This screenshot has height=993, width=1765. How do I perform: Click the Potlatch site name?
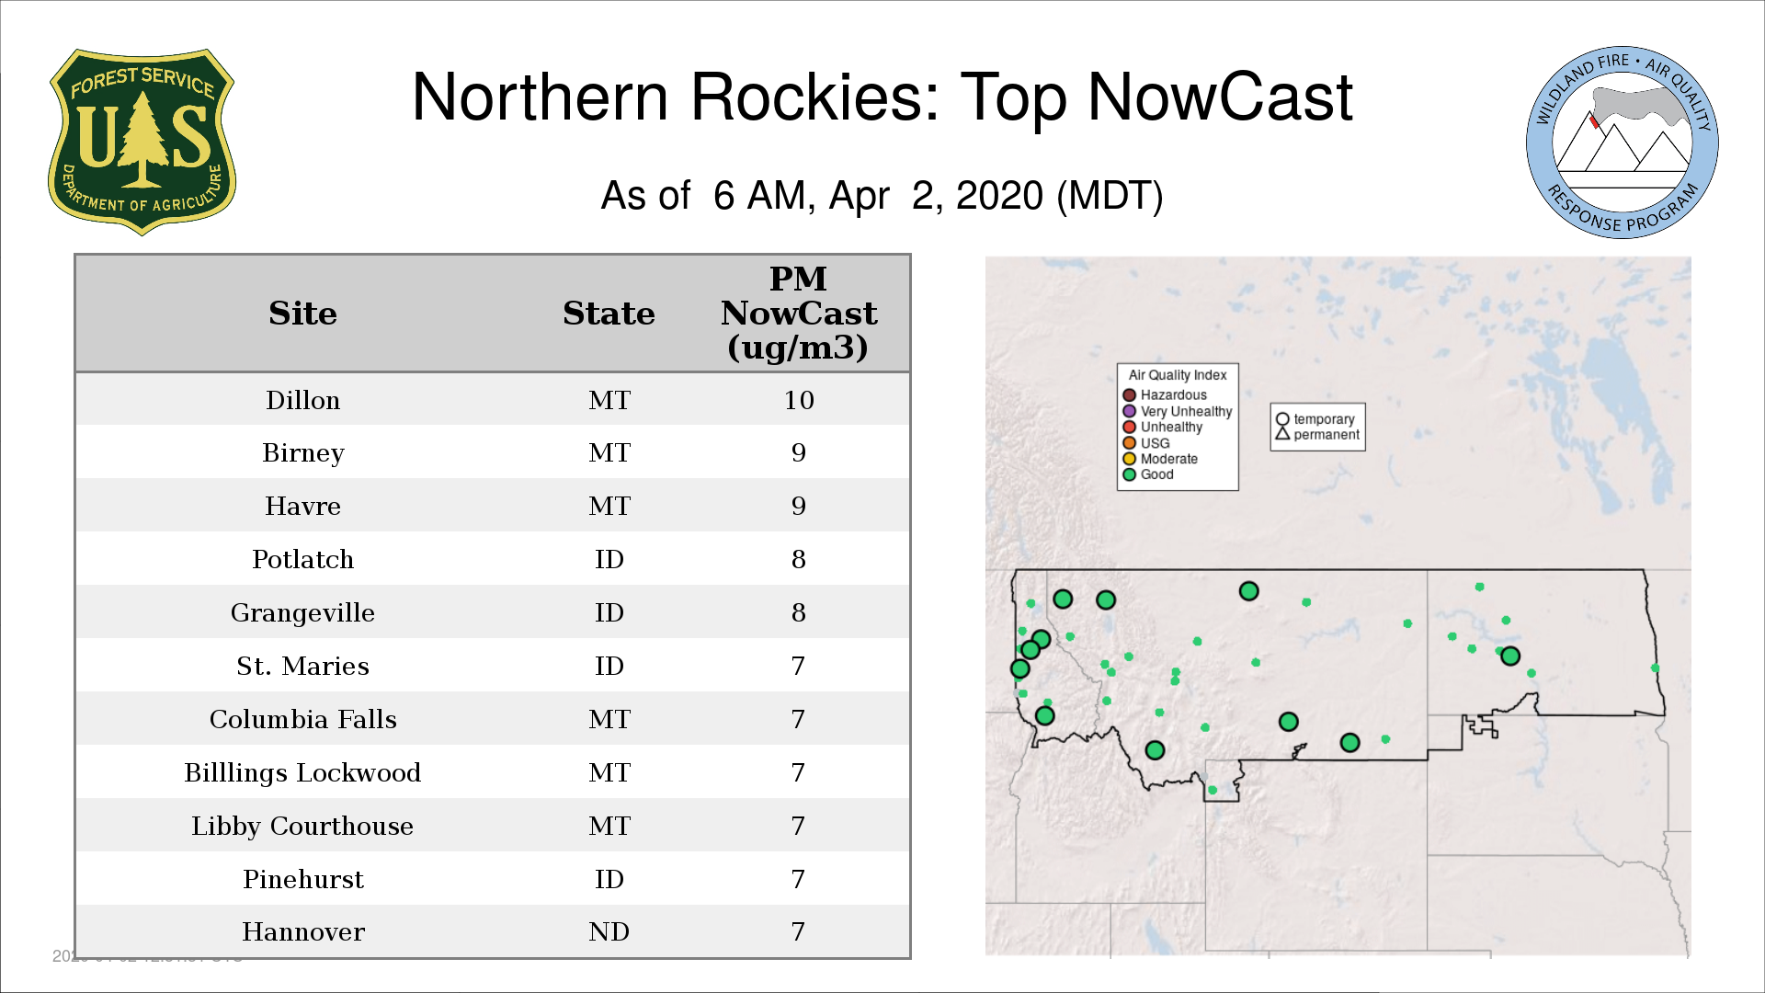coord(302,559)
